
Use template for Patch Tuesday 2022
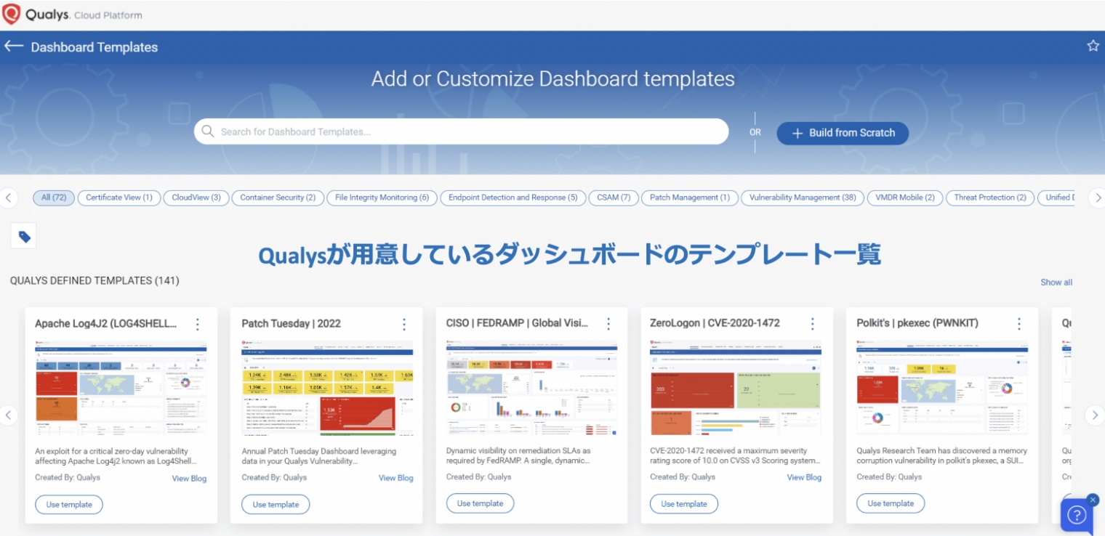276,505
